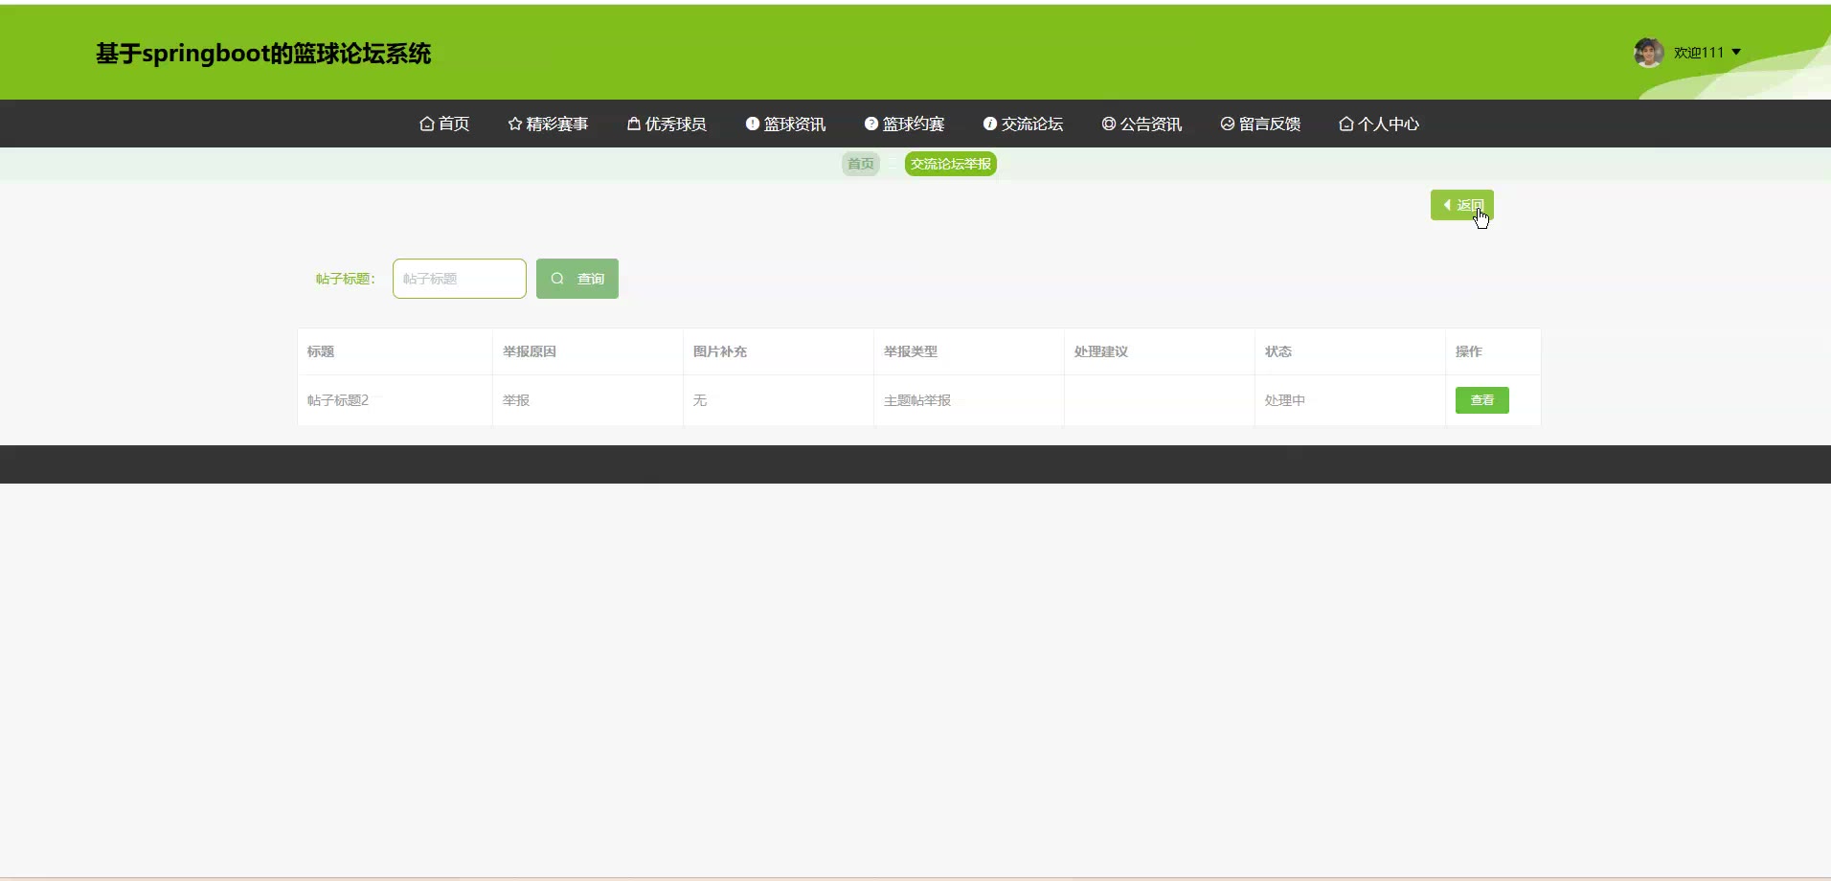
Task: Open 交流论坛 menu item
Action: (x=1023, y=124)
